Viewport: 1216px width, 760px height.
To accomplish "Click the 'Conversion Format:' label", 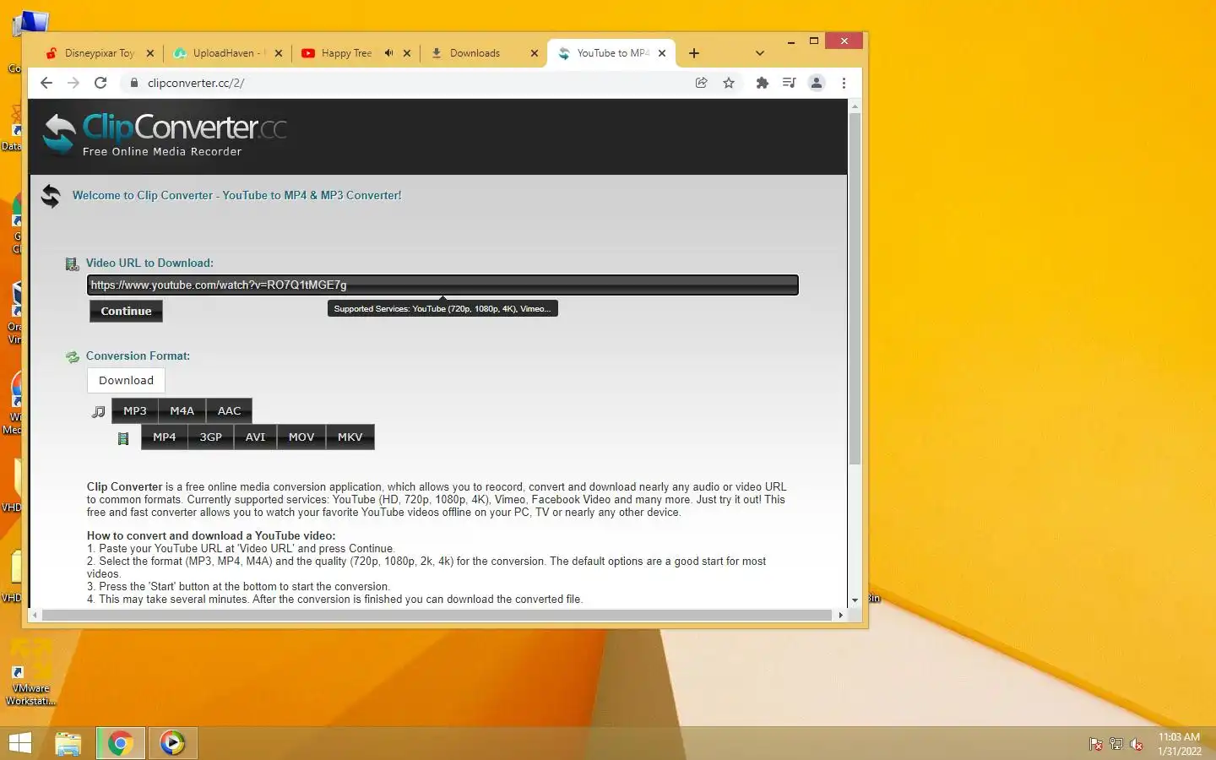I will tap(138, 356).
